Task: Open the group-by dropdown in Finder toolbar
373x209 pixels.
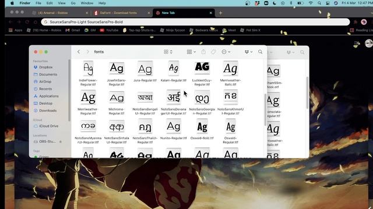Action: [191, 52]
